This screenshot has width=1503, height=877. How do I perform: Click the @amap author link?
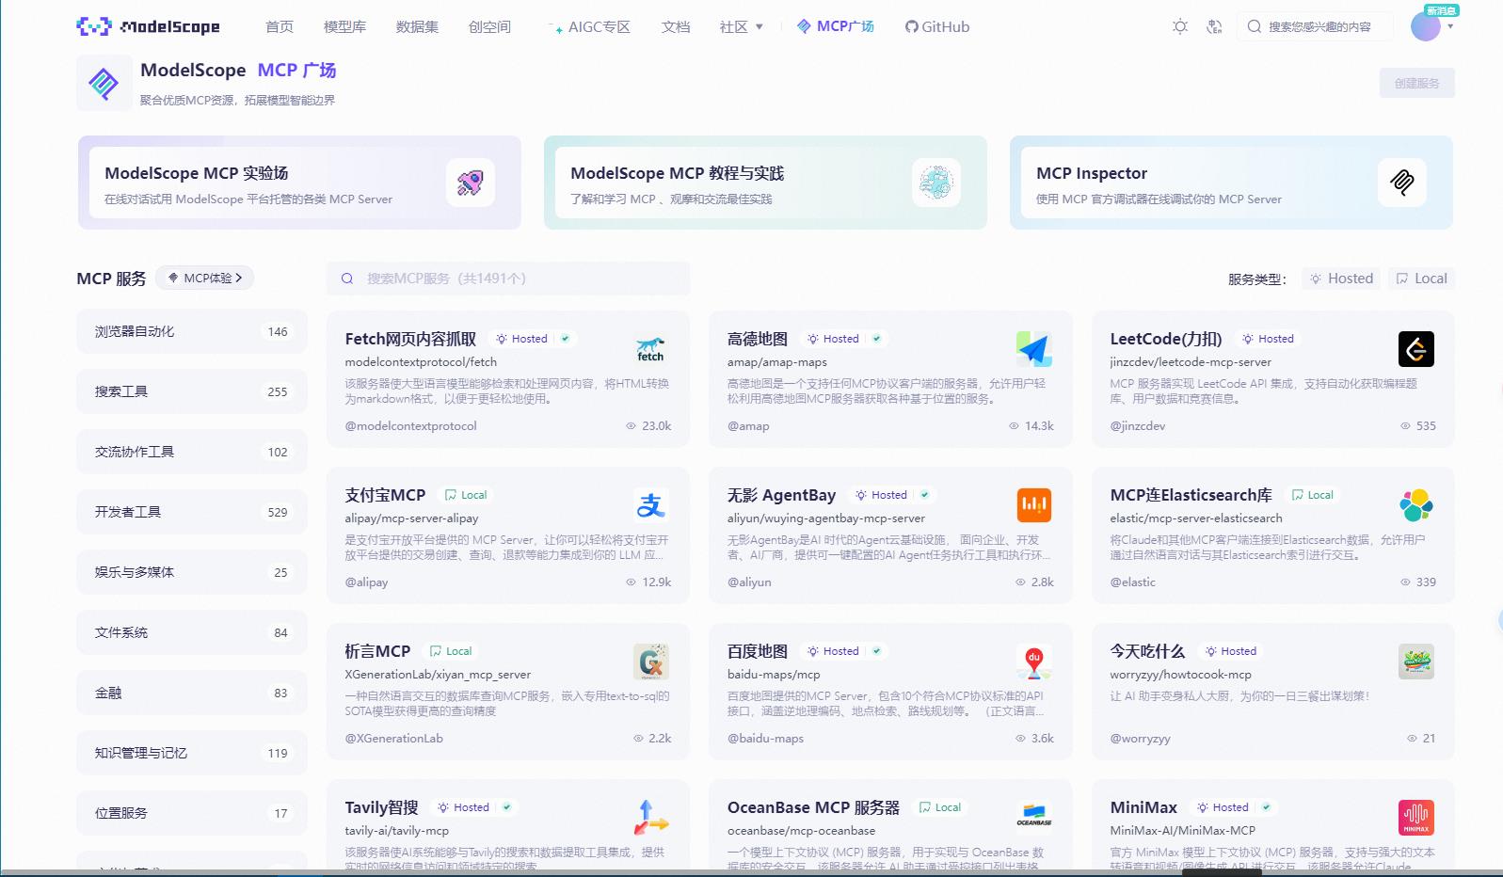(x=748, y=426)
